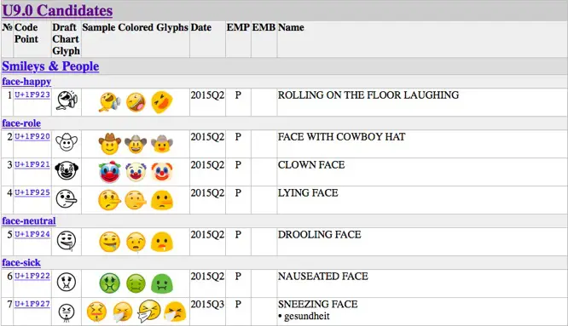The height and width of the screenshot is (326, 568).
Task: Click the 'EMB' column header
Action: pos(264,27)
